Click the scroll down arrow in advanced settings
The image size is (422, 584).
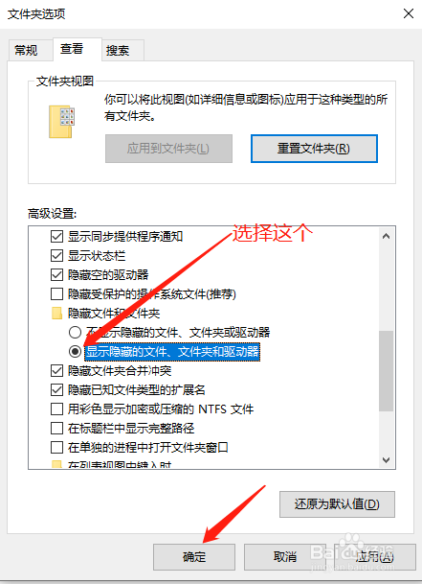click(x=386, y=460)
